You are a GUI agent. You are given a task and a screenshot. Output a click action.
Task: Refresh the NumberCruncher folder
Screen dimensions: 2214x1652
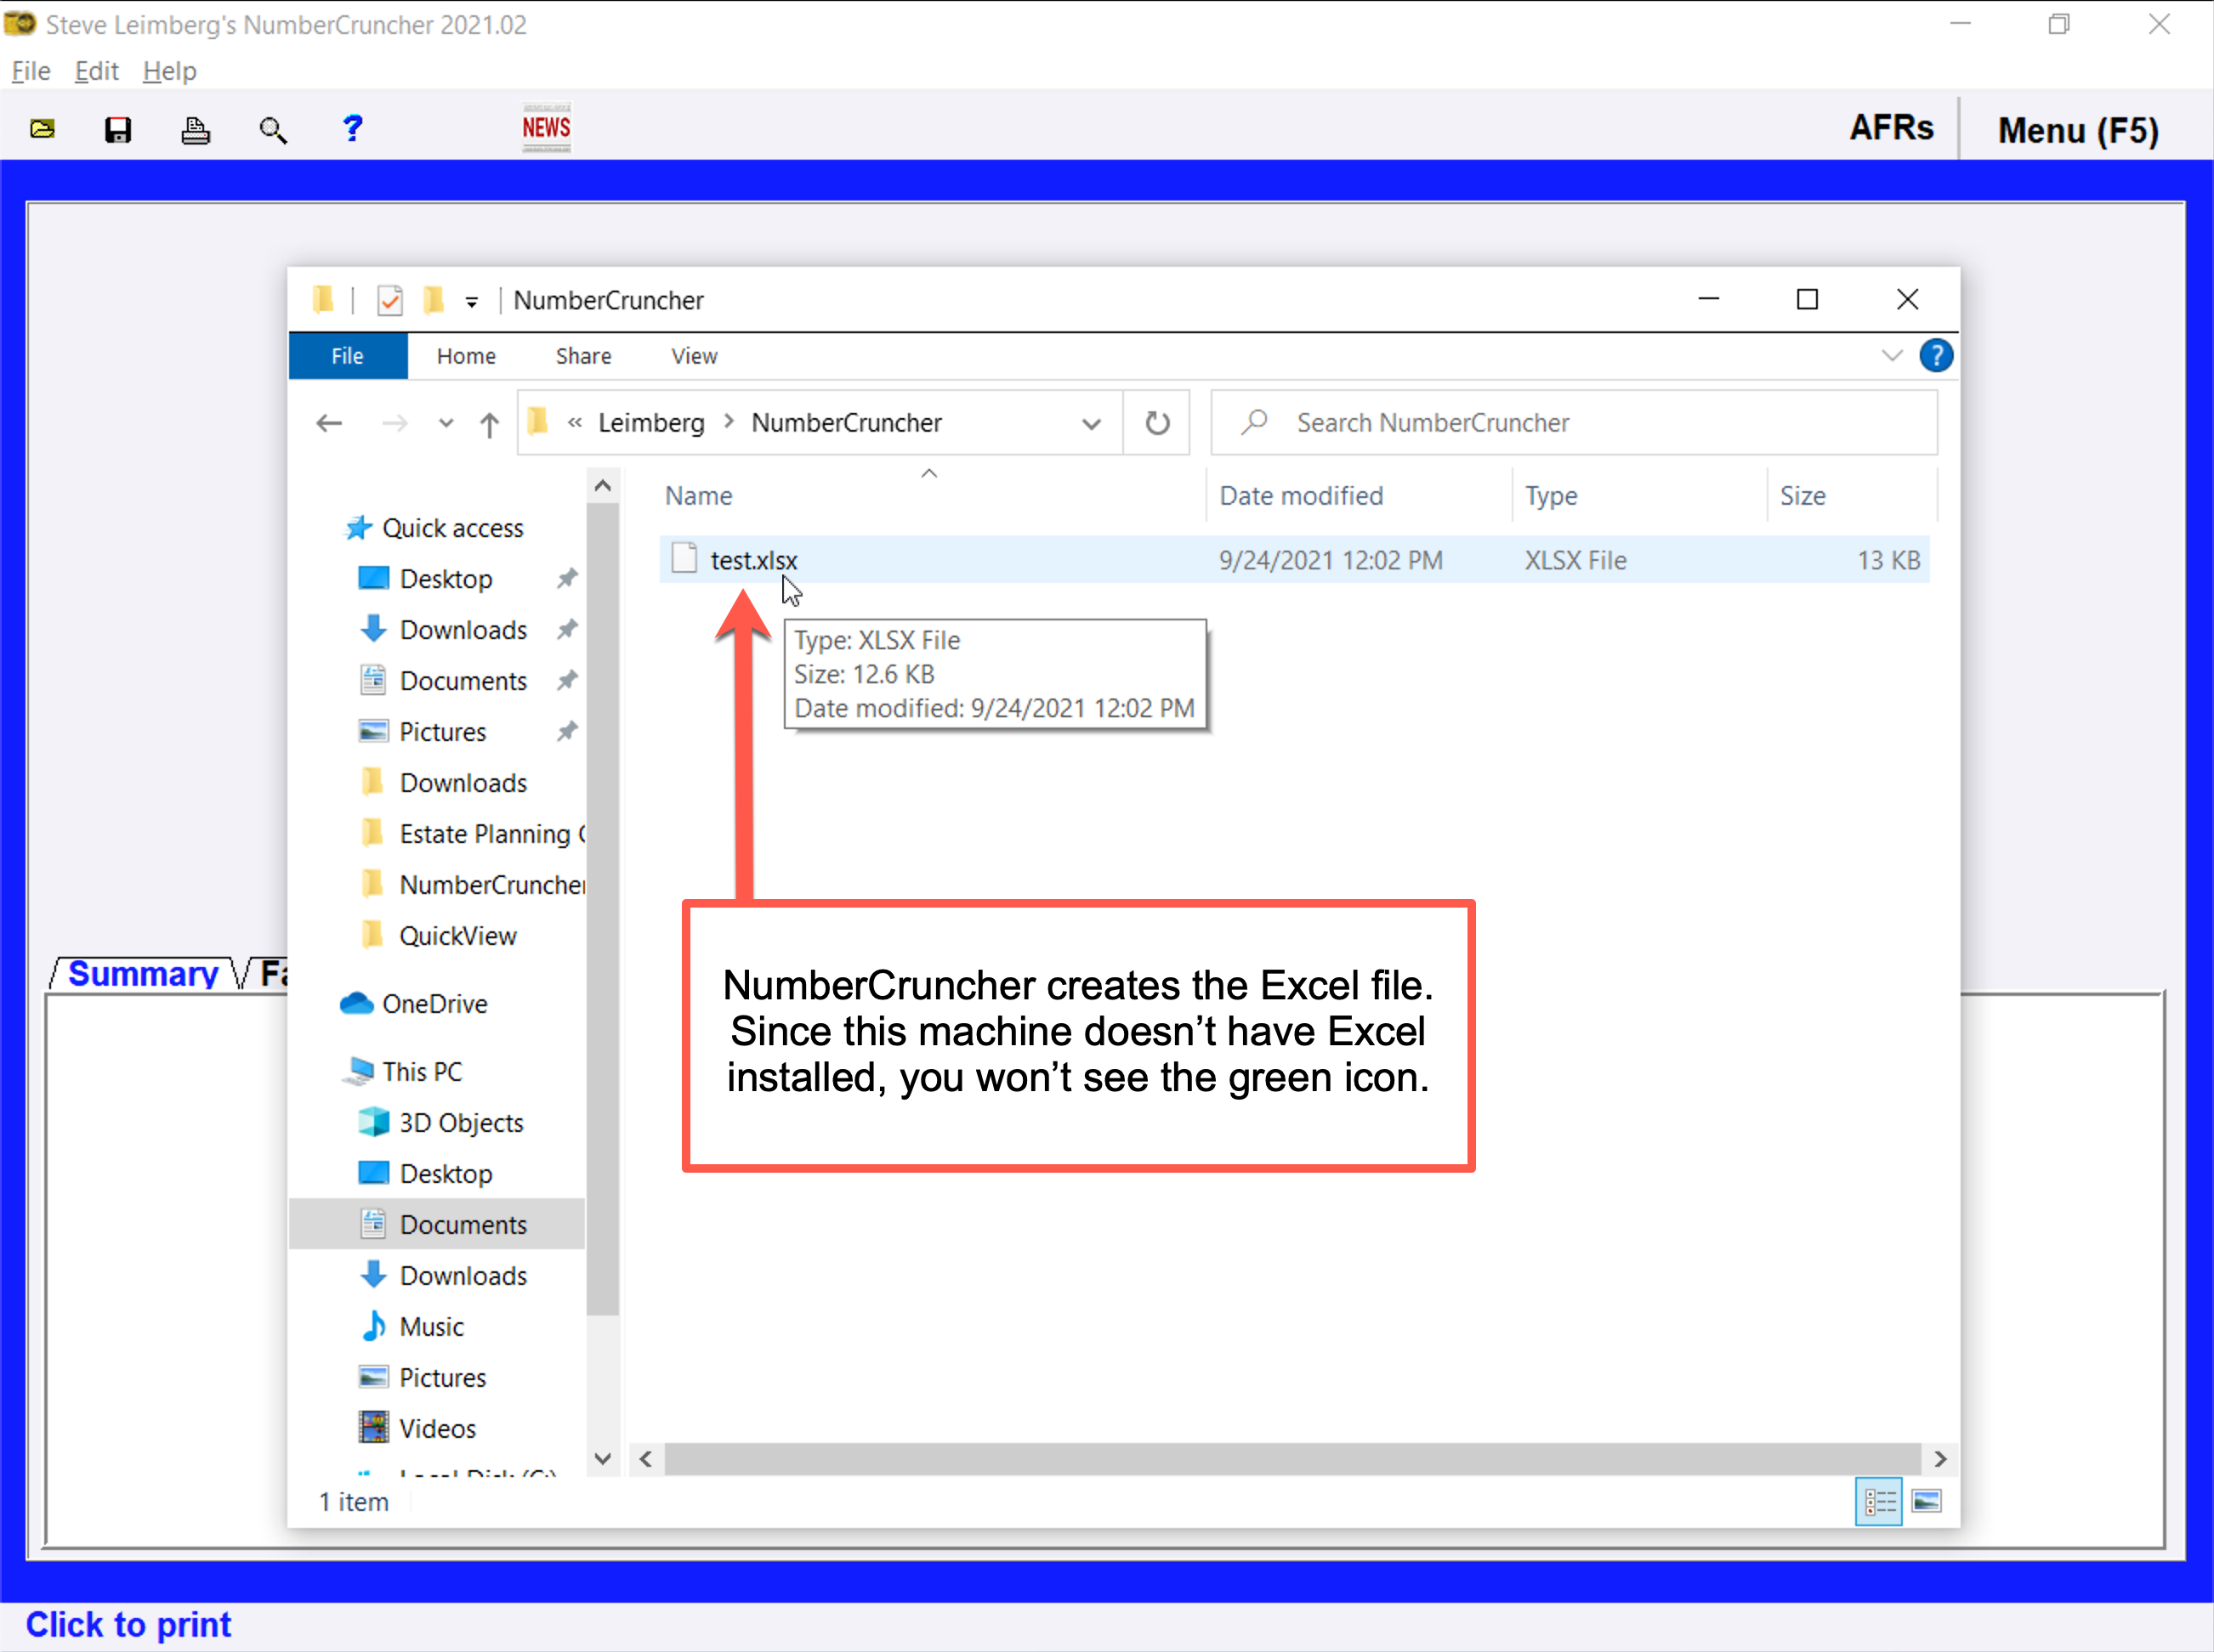pyautogui.click(x=1156, y=423)
